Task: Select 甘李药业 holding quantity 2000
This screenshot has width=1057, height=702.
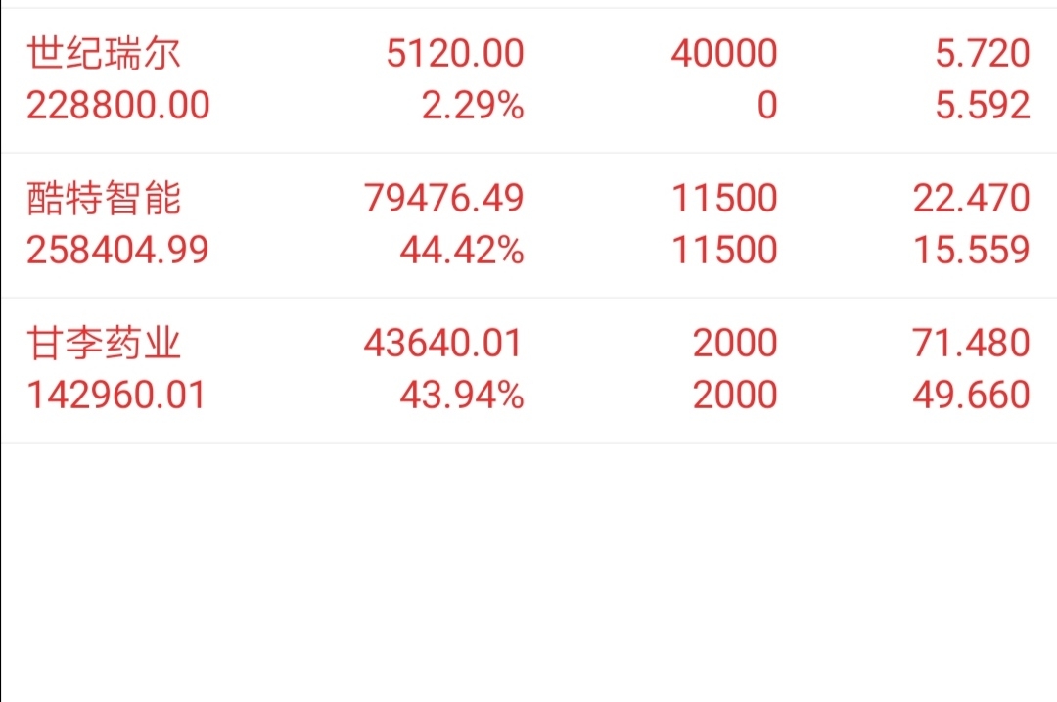Action: [x=735, y=344]
